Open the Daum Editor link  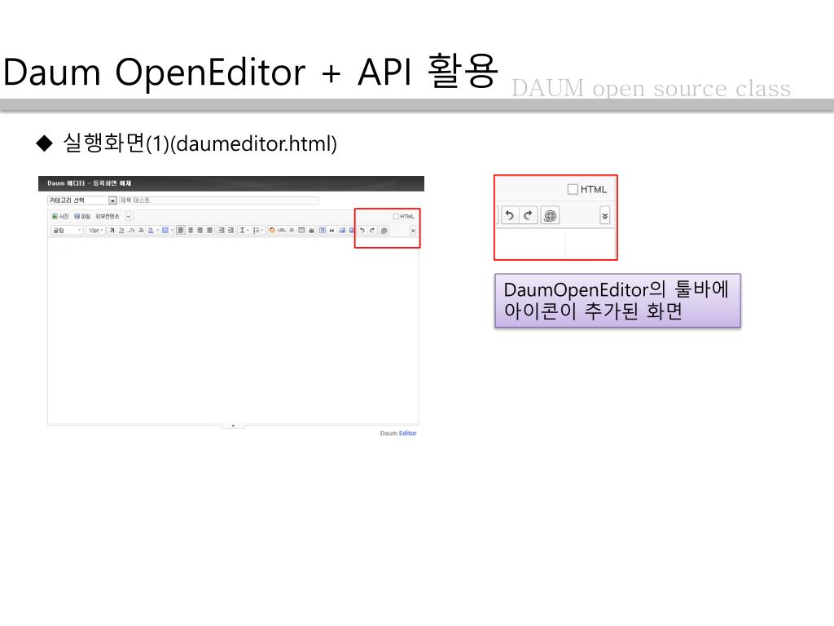pyautogui.click(x=398, y=434)
